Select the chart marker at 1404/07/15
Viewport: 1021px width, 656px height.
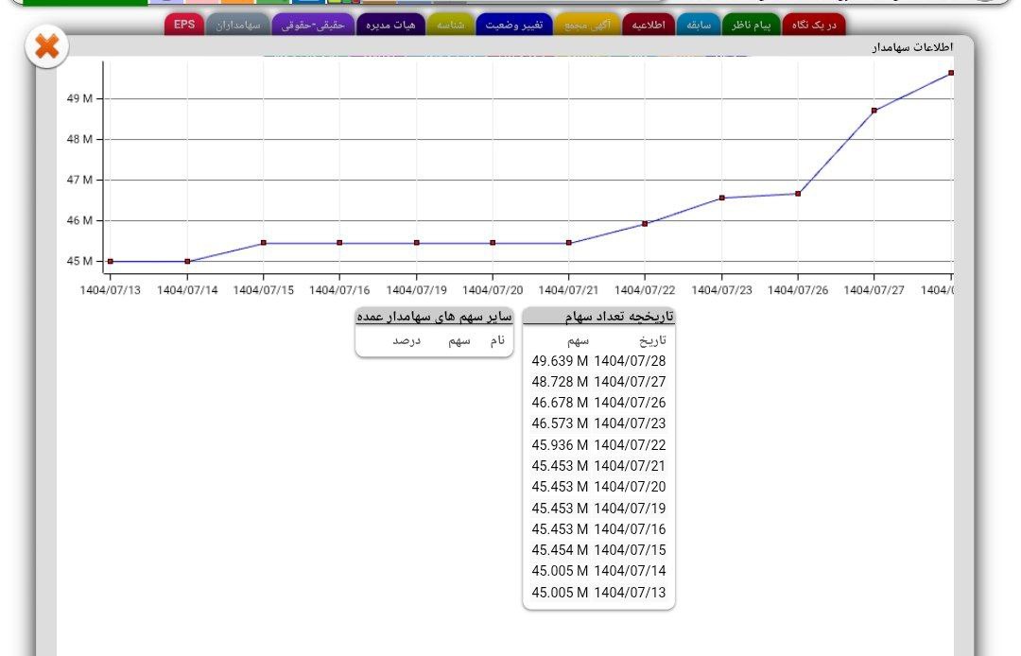(264, 243)
